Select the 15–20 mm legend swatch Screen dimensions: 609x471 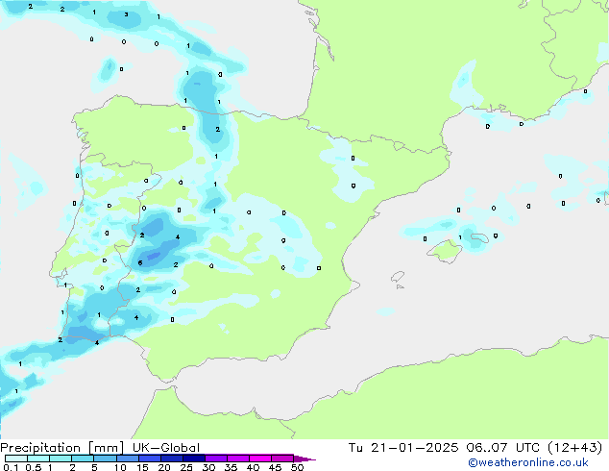click(x=150, y=459)
